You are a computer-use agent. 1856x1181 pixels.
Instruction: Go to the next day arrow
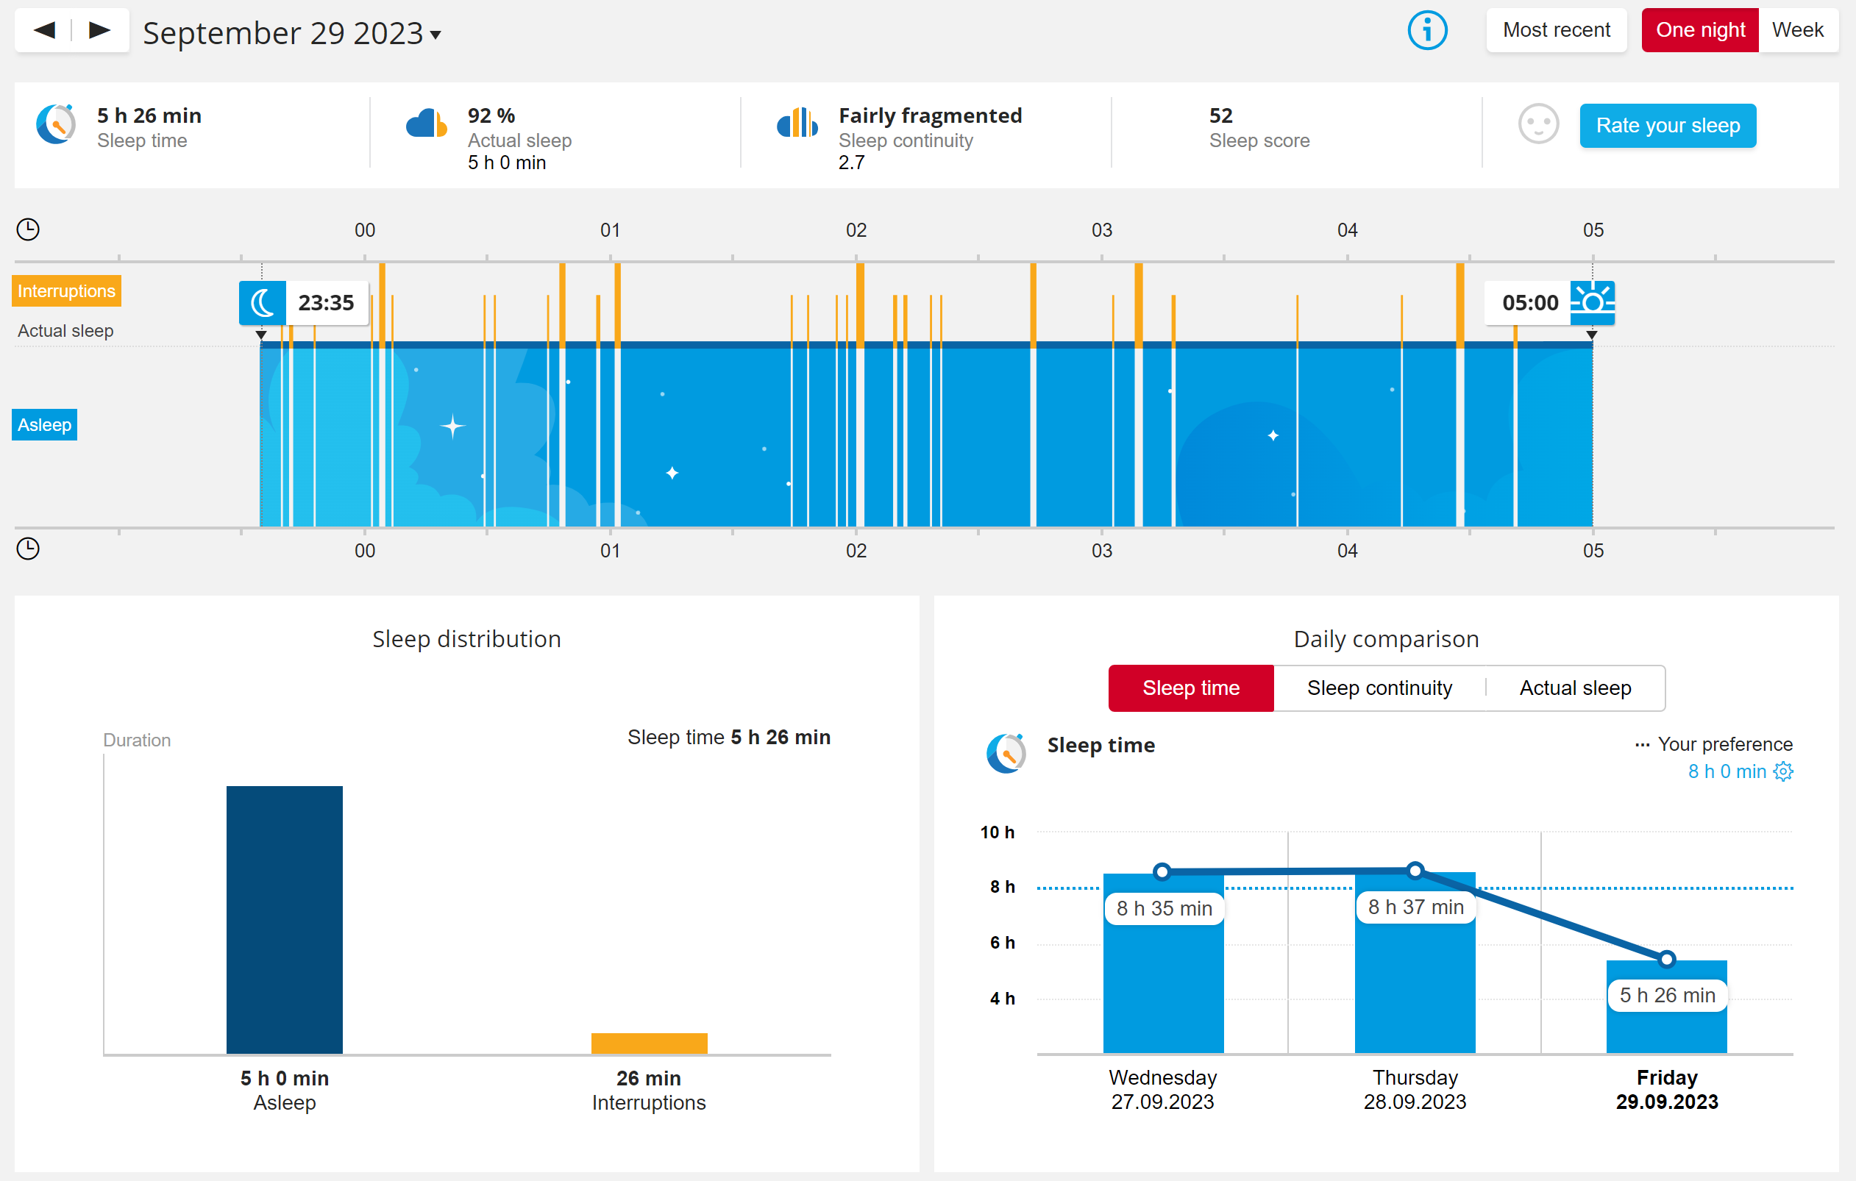tap(99, 31)
